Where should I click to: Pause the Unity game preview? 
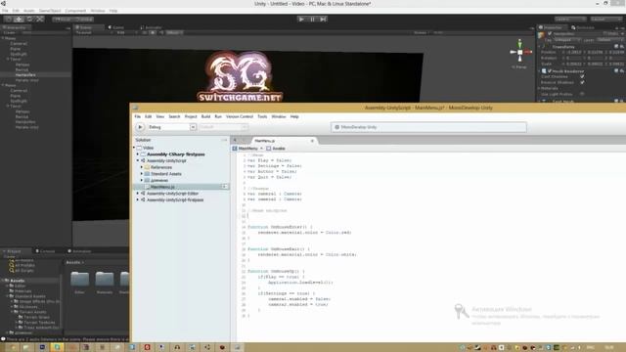point(313,19)
